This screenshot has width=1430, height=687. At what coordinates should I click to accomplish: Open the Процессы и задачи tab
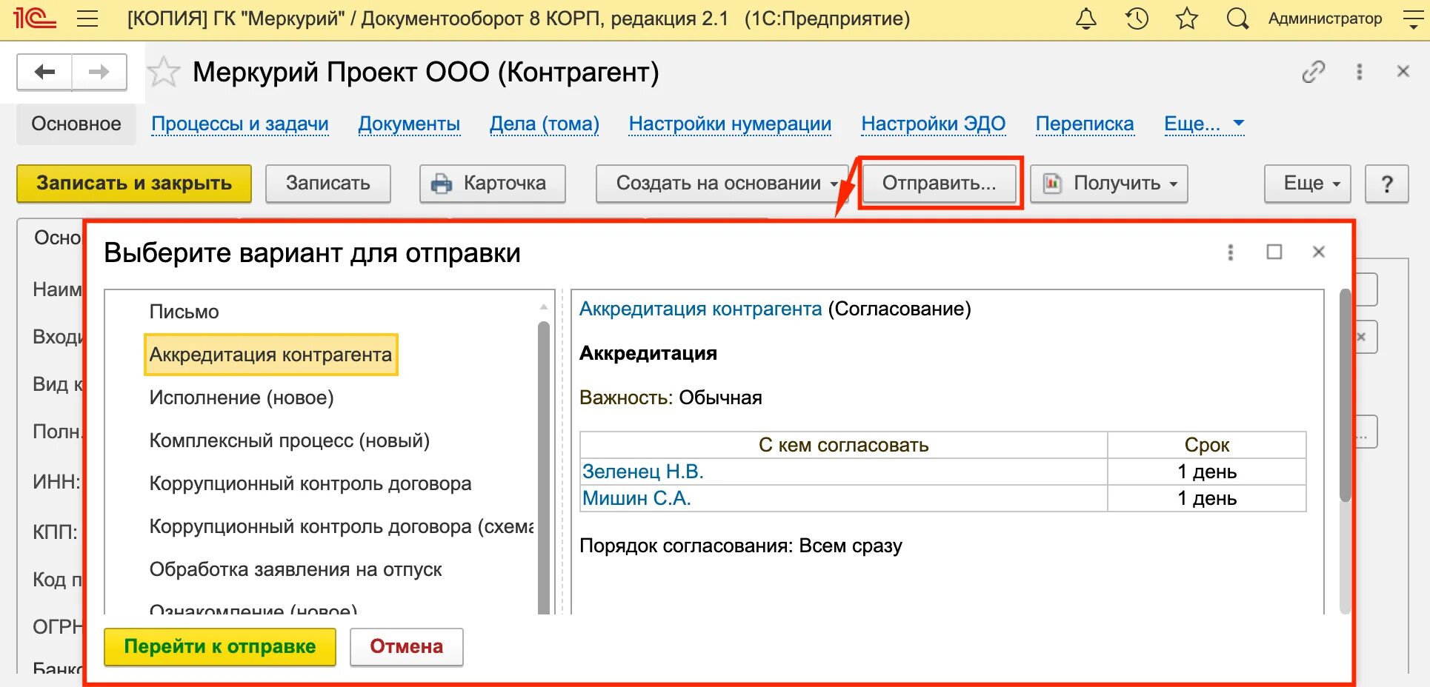240,124
